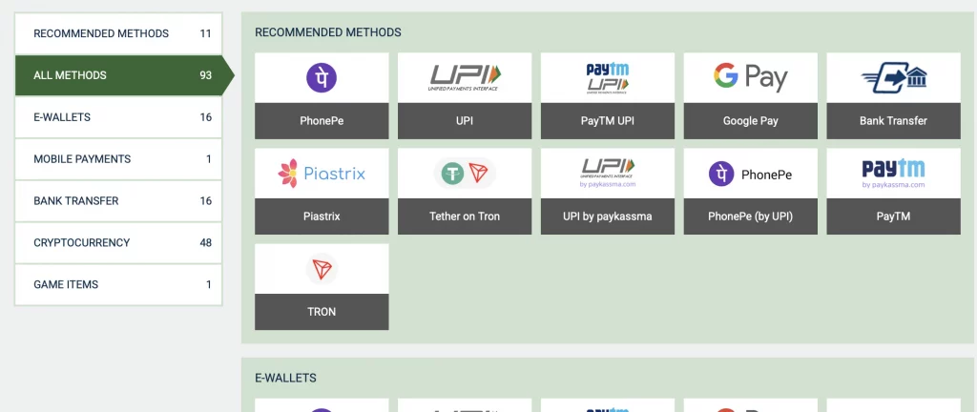This screenshot has width=977, height=412.
Task: Choose the TRON label button
Action: (322, 312)
